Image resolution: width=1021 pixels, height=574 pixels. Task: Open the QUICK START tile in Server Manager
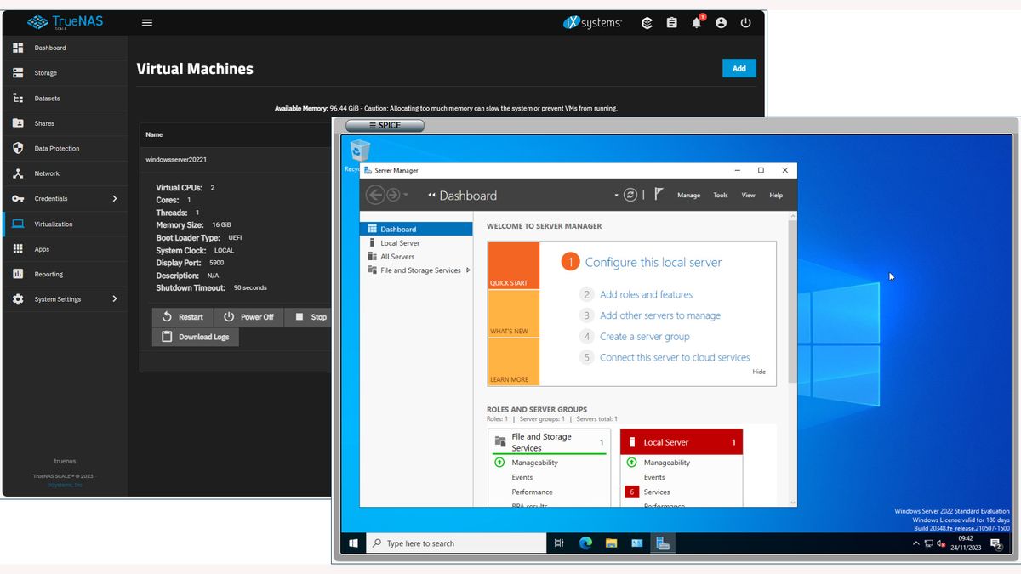(x=514, y=265)
